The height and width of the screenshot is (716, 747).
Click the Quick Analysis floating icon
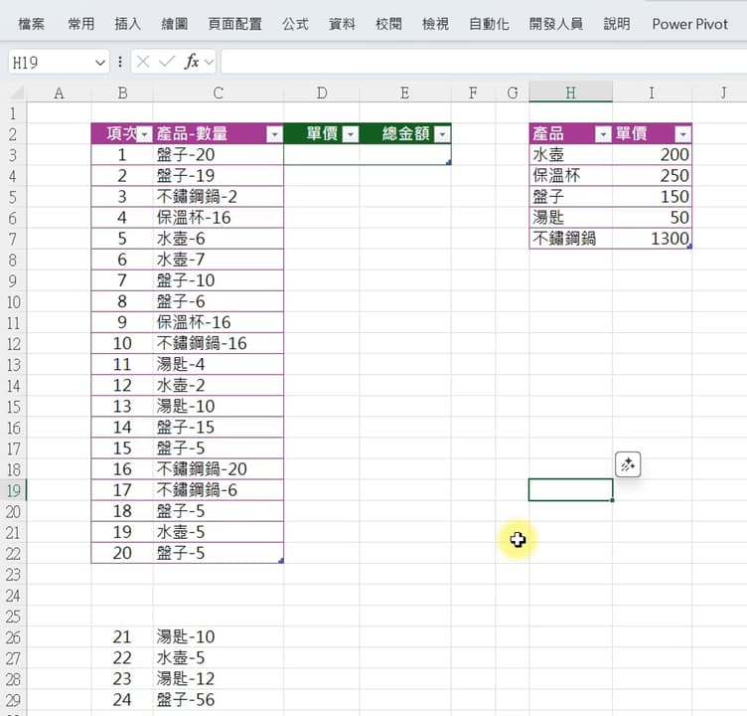click(x=629, y=463)
